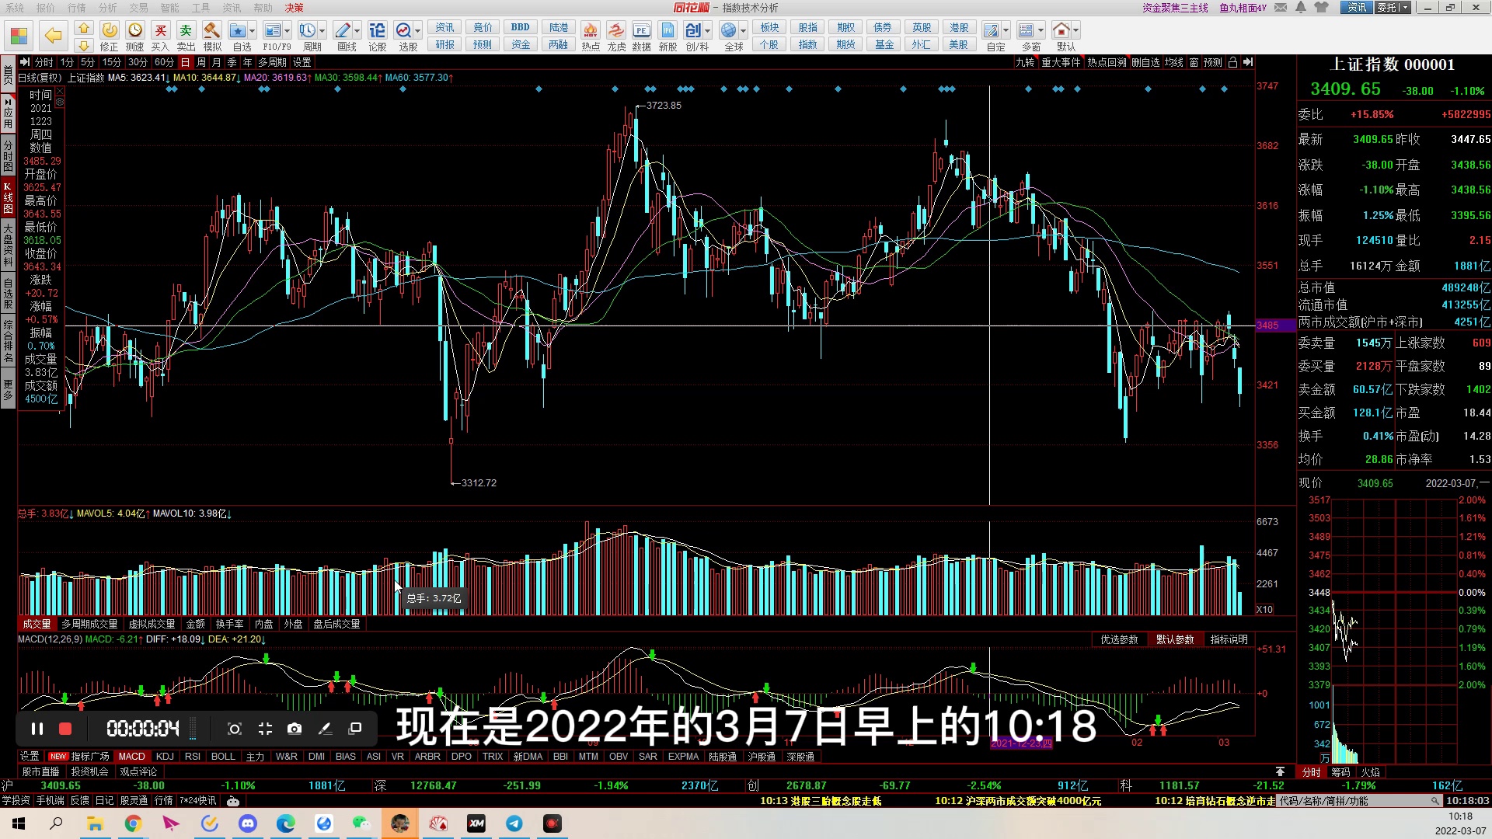Click the 买入 (buy) toolbar icon

[x=160, y=31]
